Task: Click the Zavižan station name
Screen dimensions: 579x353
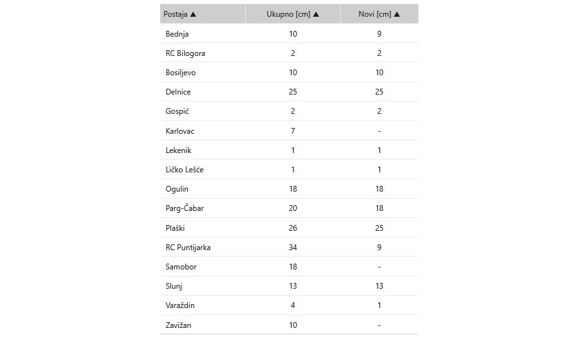Action: pos(178,325)
